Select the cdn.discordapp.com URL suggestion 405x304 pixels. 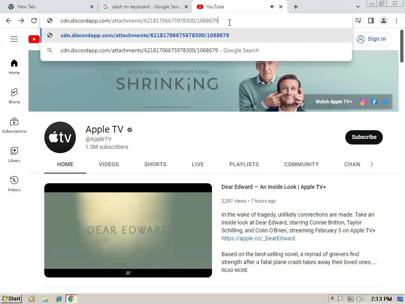[x=196, y=35]
